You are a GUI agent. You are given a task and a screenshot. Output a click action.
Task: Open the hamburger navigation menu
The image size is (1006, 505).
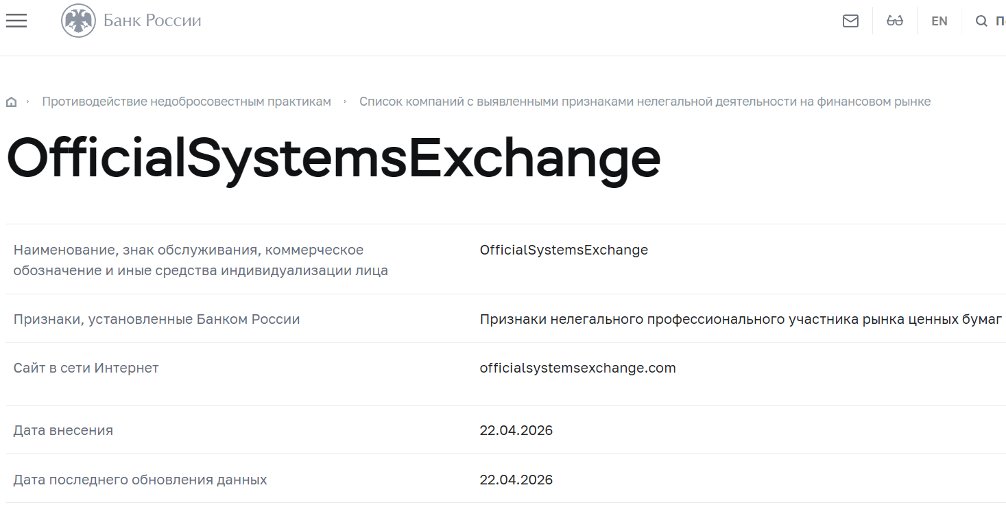pyautogui.click(x=16, y=20)
